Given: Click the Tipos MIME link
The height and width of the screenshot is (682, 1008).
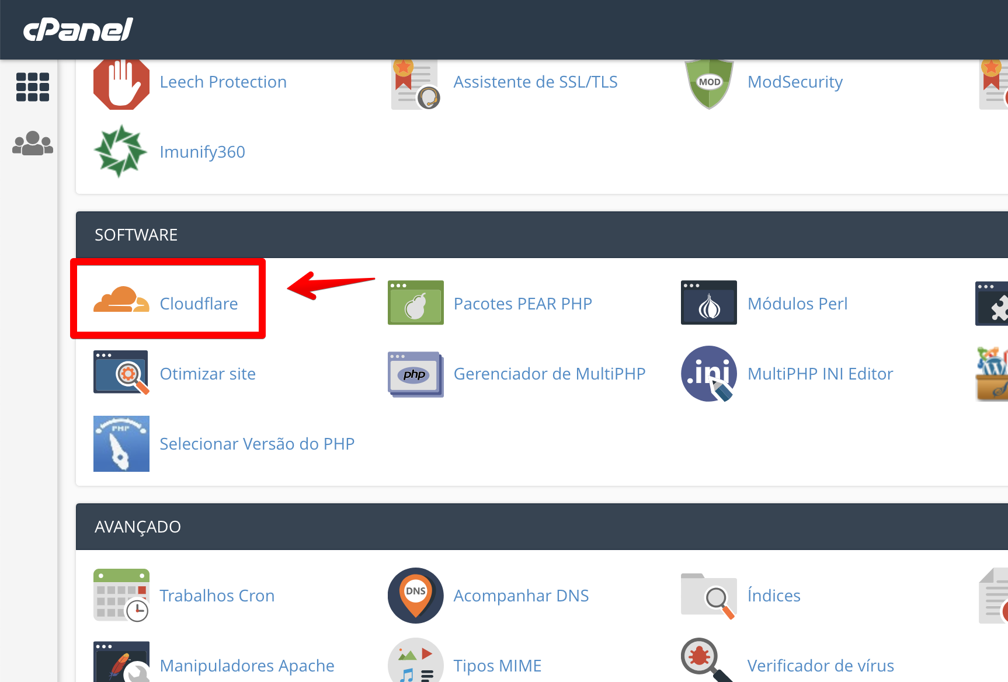Looking at the screenshot, I should (497, 666).
